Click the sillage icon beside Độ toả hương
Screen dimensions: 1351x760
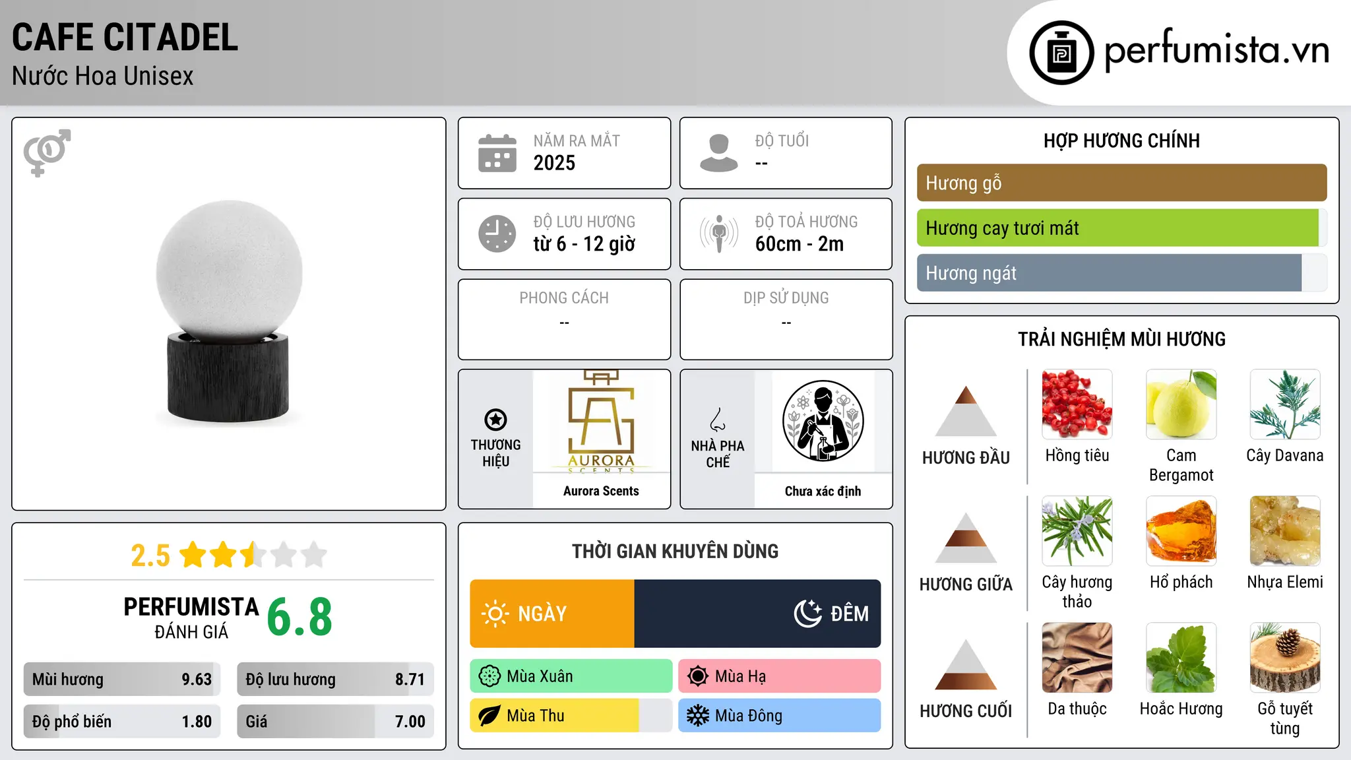coord(719,234)
